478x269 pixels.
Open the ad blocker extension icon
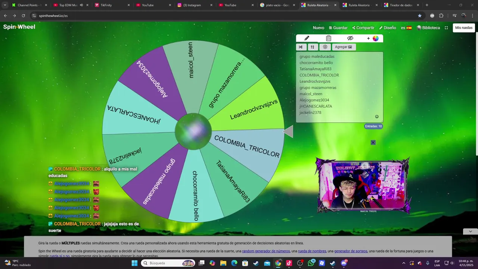pyautogui.click(x=432, y=16)
